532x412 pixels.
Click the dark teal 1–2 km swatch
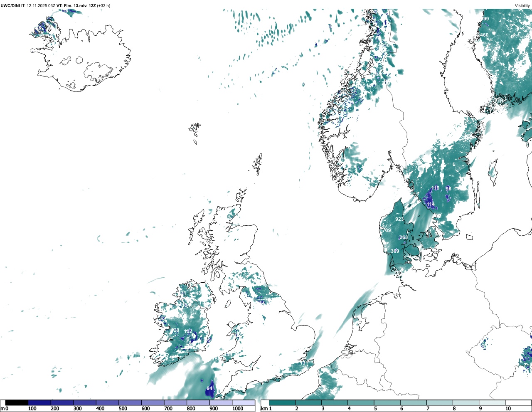click(282, 402)
